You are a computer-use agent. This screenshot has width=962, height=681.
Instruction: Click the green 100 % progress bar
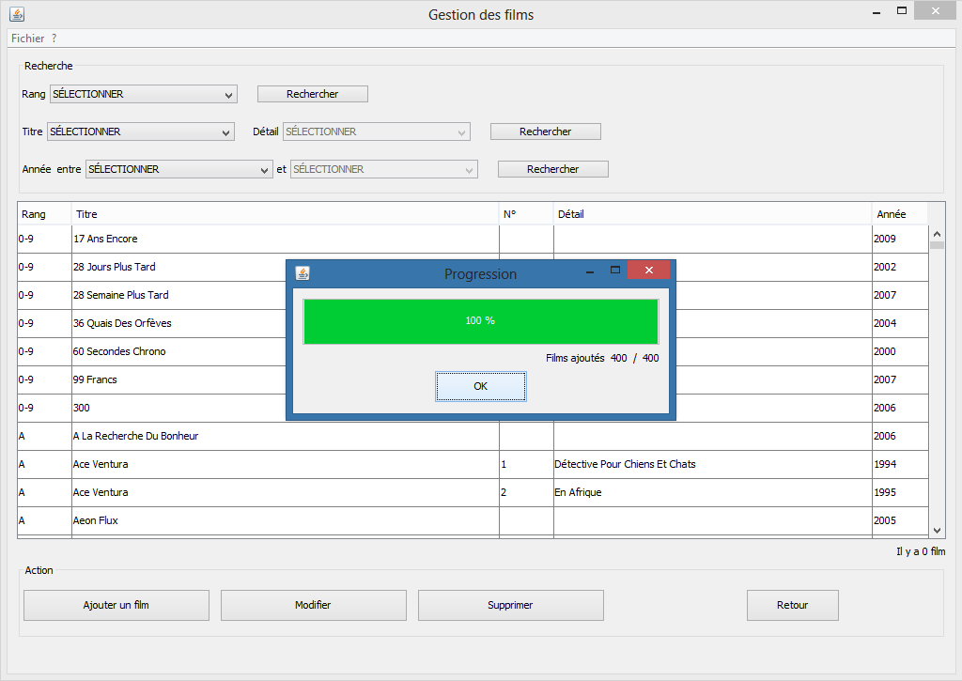coord(480,321)
